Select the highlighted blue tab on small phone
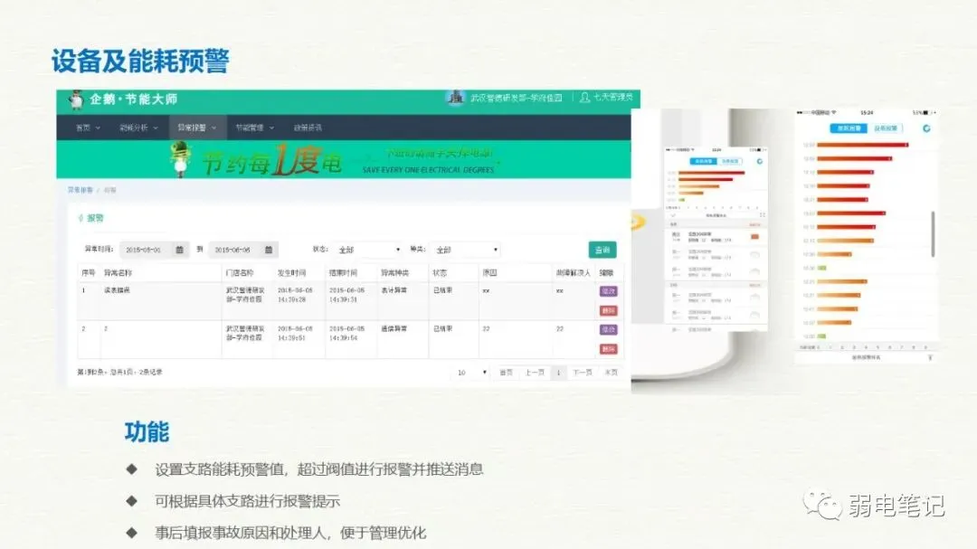The width and height of the screenshot is (977, 549). 704,161
